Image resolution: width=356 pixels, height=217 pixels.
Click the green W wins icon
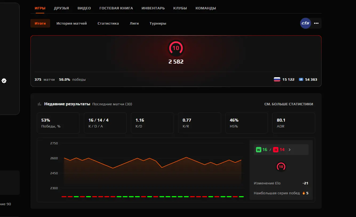tap(258, 150)
